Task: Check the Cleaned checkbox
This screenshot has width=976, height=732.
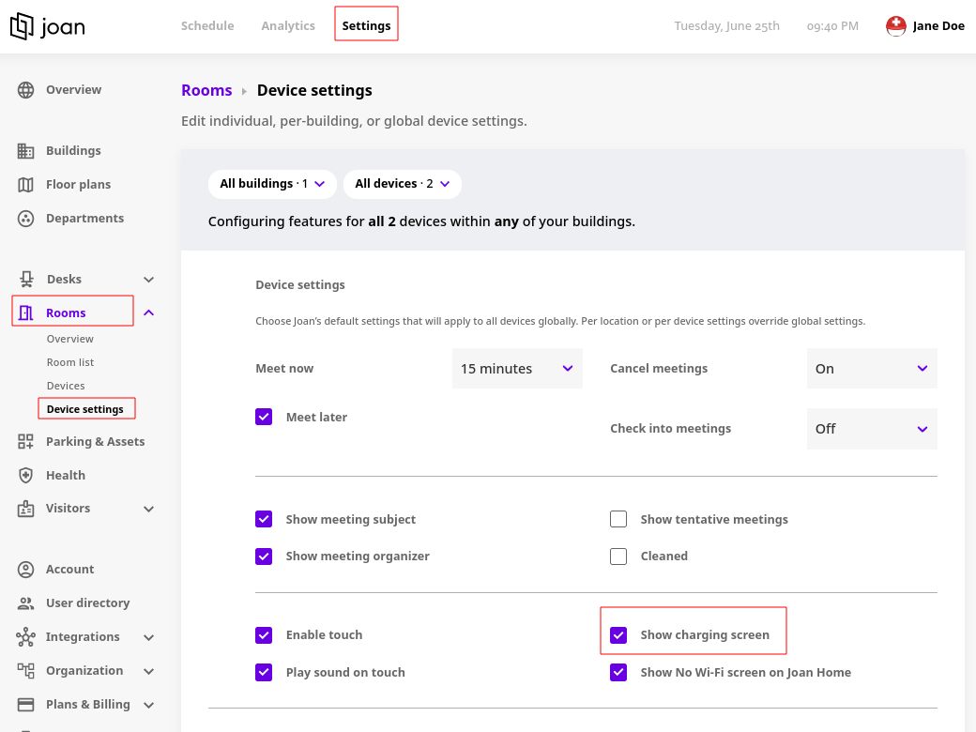Action: pos(618,557)
